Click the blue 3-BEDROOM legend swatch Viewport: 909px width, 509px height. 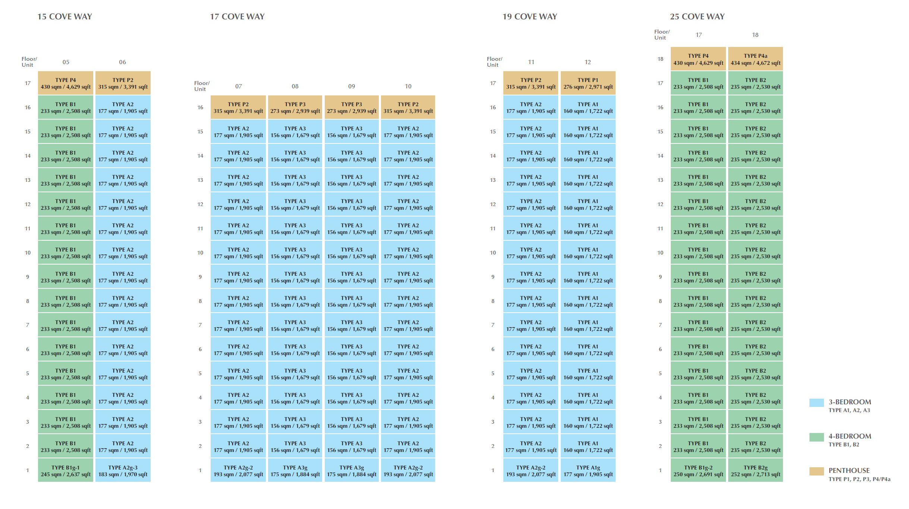pyautogui.click(x=816, y=402)
